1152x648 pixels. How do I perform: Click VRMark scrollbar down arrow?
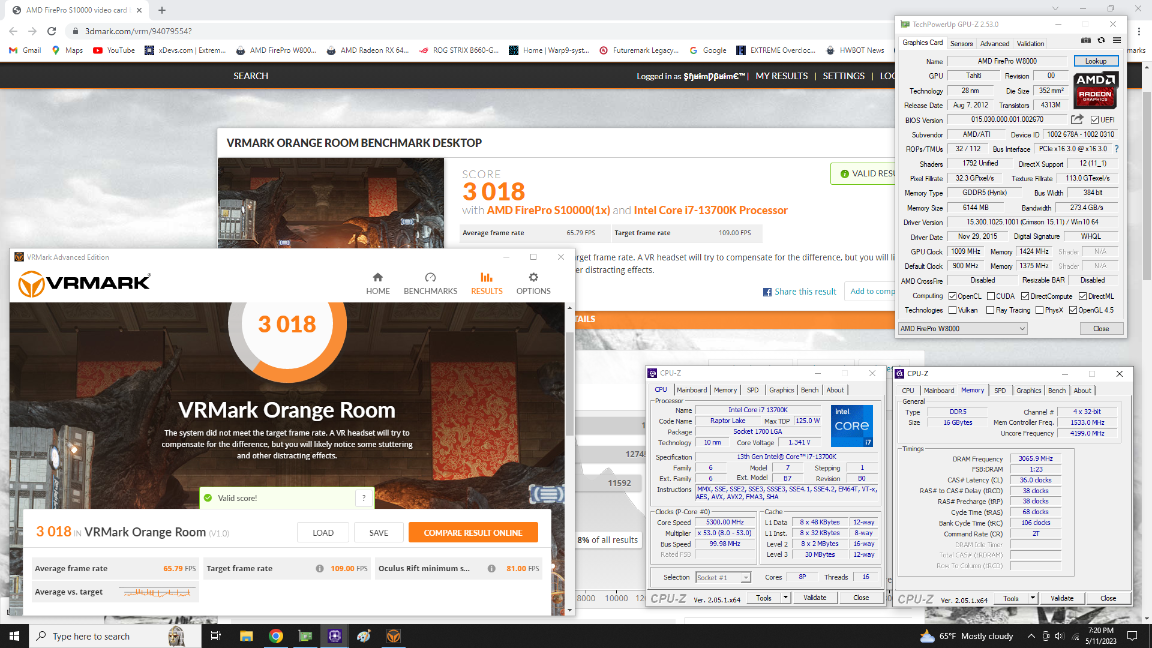pos(569,610)
